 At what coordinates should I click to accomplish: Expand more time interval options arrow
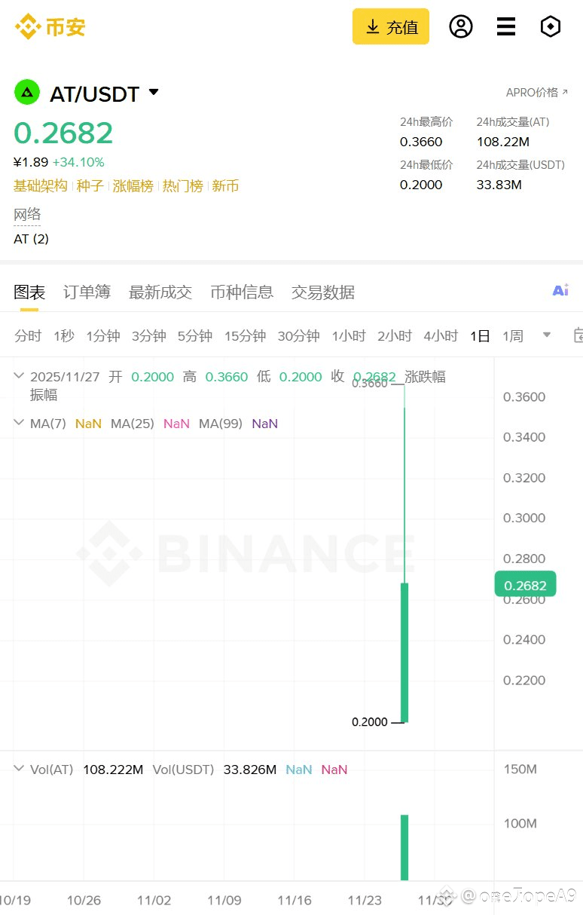click(x=547, y=335)
